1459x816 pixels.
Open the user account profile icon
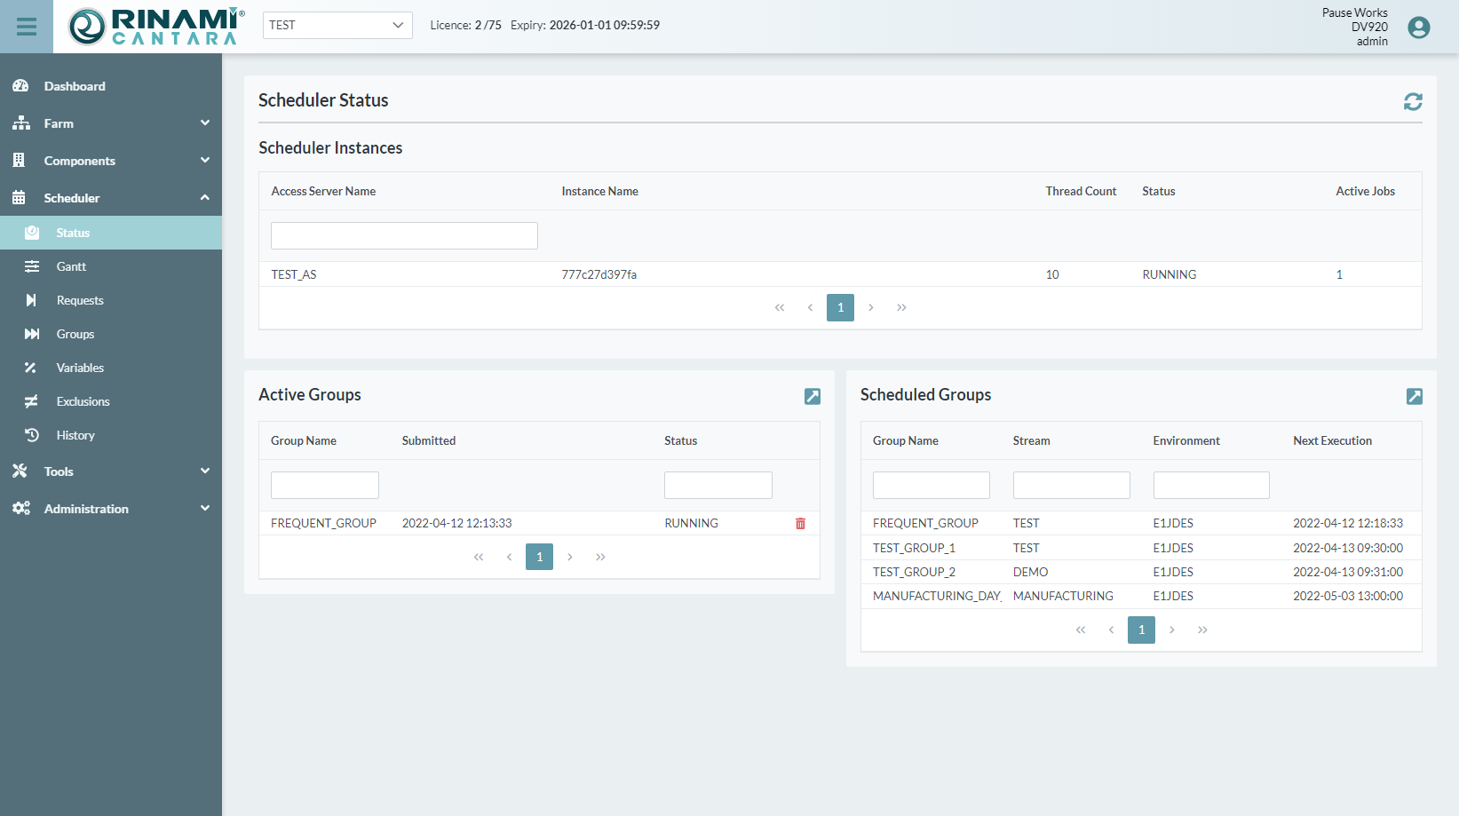click(x=1418, y=28)
